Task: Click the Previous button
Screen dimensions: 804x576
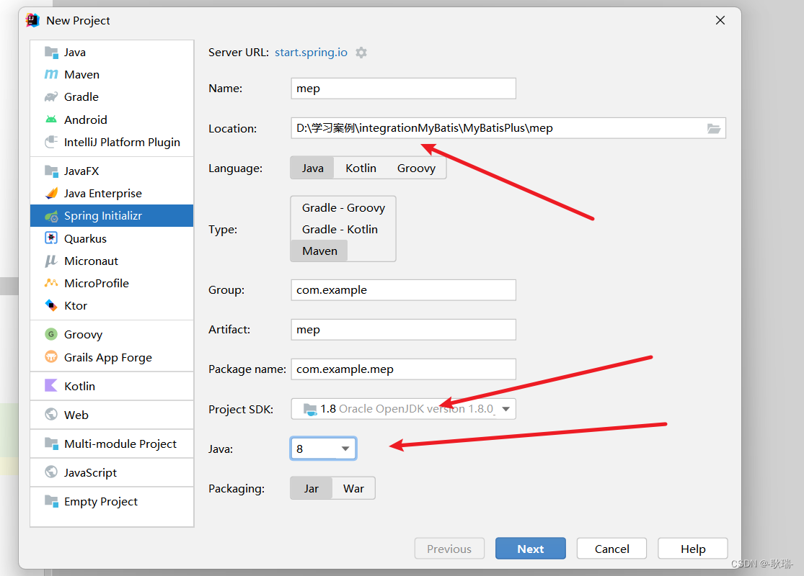Action: 449,549
